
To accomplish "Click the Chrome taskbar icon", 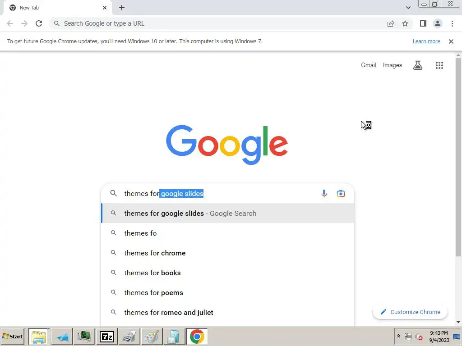I will (x=197, y=336).
